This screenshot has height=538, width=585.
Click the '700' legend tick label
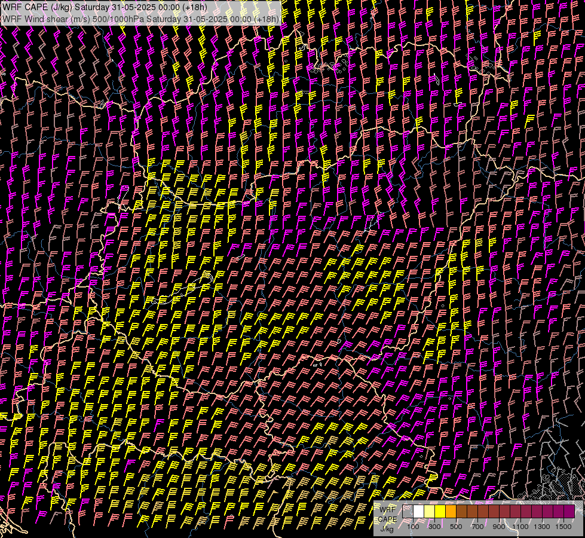(x=477, y=527)
